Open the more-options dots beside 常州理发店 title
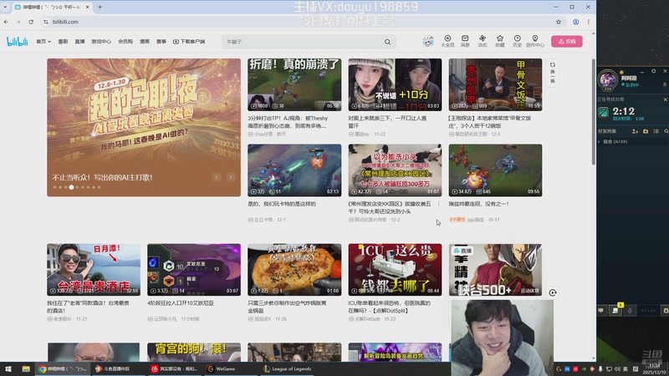The width and height of the screenshot is (669, 376). pyautogui.click(x=438, y=204)
